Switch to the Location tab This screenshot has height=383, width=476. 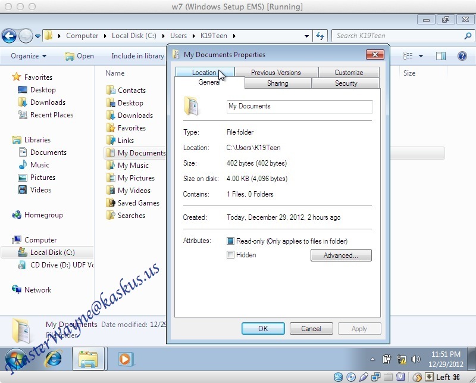pyautogui.click(x=204, y=72)
